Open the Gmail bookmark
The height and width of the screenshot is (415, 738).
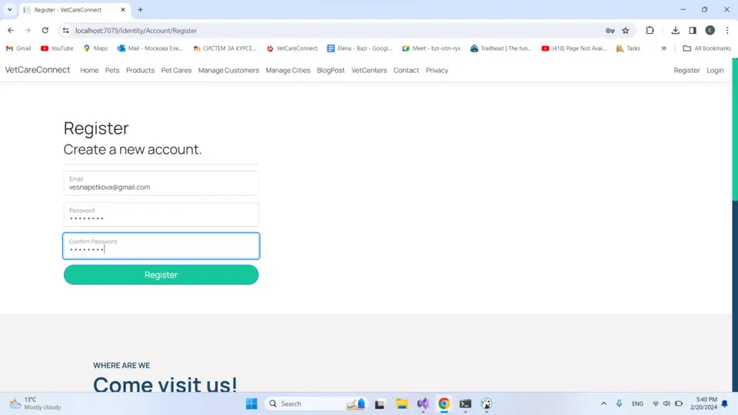[18, 48]
